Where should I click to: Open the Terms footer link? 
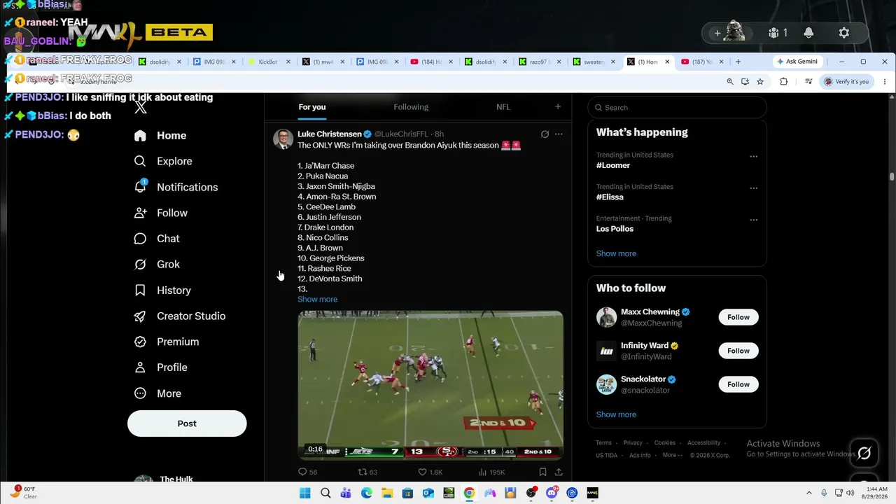click(x=603, y=443)
